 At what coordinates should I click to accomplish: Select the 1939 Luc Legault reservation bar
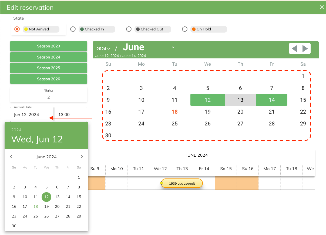(182, 183)
